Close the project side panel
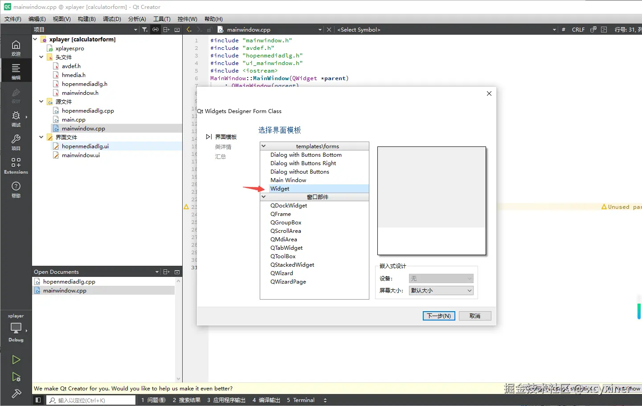Screen dimensions: 642x406 tap(177, 30)
